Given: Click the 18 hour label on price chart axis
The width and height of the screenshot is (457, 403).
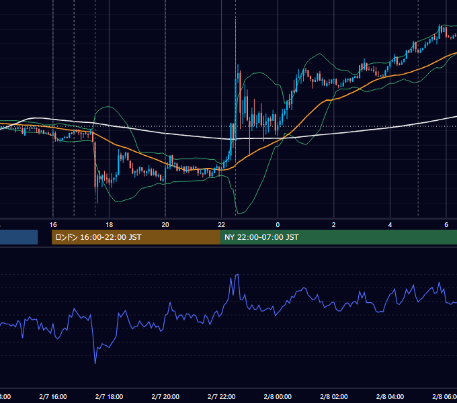Looking at the screenshot, I should (x=109, y=225).
